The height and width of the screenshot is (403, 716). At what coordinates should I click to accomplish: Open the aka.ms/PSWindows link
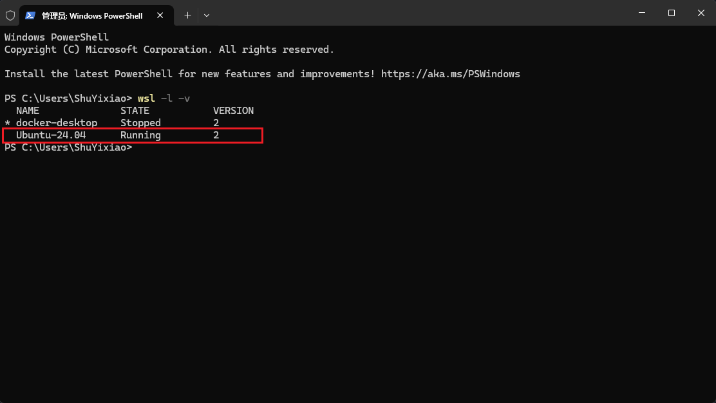[x=450, y=74]
